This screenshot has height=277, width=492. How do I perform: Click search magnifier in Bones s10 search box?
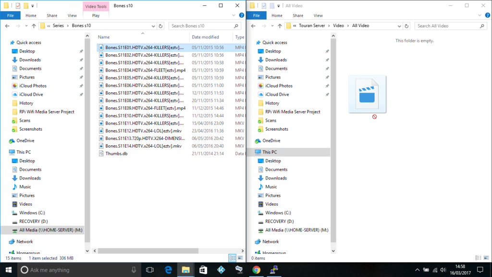[x=236, y=26]
